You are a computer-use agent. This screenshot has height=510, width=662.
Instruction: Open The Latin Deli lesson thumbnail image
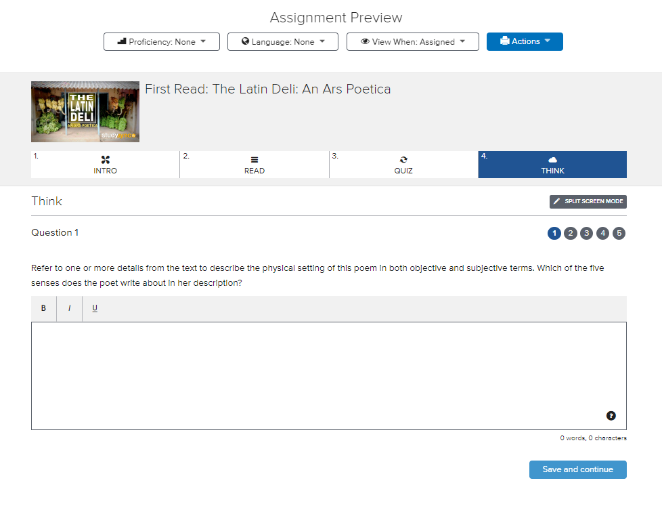click(85, 111)
